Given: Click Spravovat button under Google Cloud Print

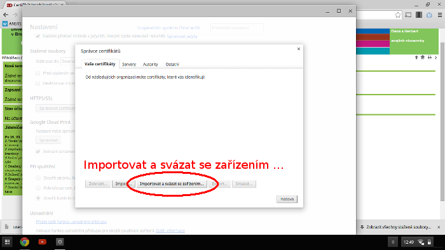Looking at the screenshot, I should click(x=48, y=140).
